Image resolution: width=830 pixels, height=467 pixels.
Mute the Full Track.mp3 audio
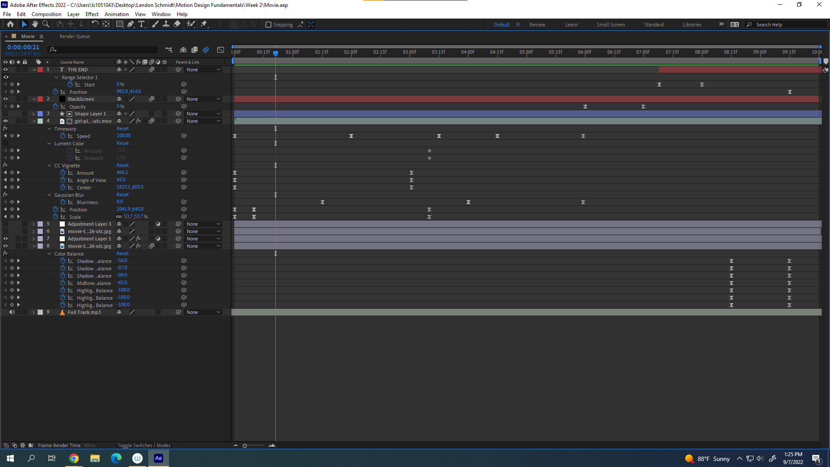click(x=12, y=312)
